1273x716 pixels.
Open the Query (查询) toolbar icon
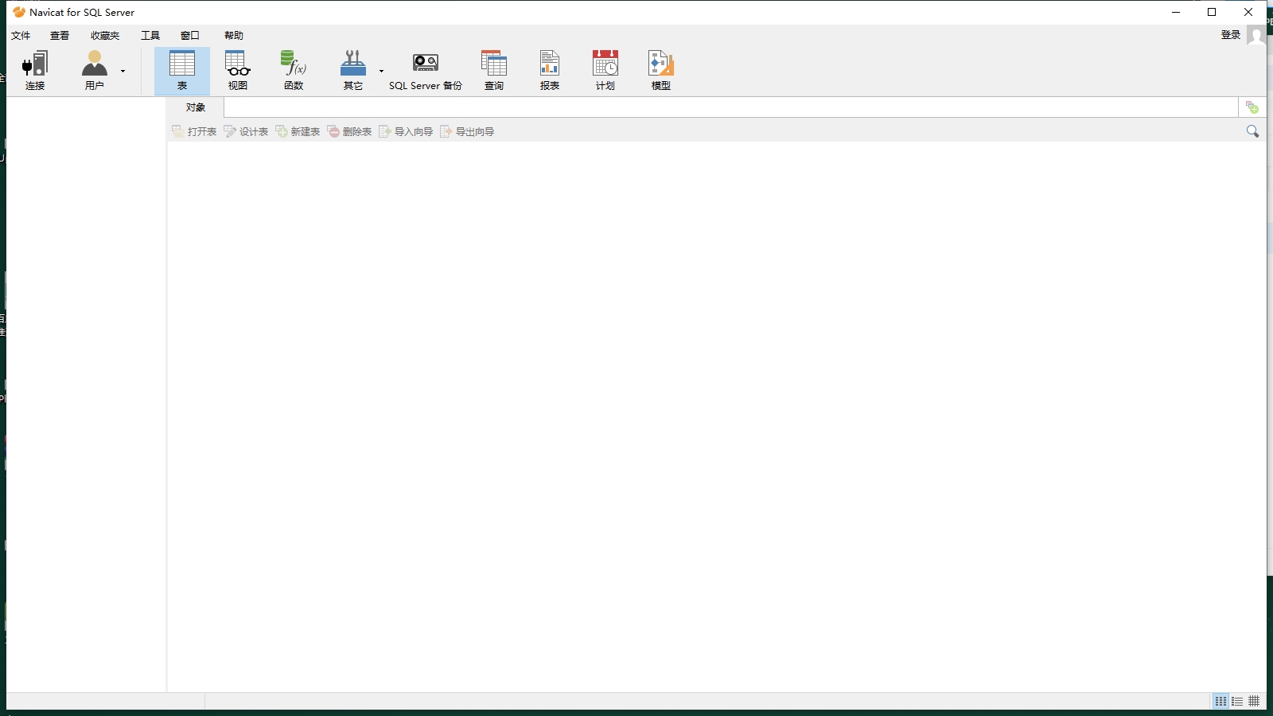point(494,70)
